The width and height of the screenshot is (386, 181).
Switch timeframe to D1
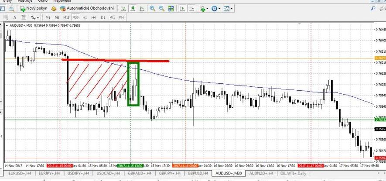point(103,17)
